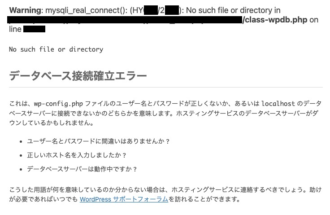
Task: Click the bullet dot before 正しいホスト名
Action: (x=21, y=155)
